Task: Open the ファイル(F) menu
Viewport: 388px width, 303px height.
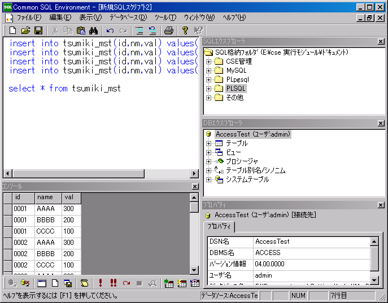Action: pos(29,17)
